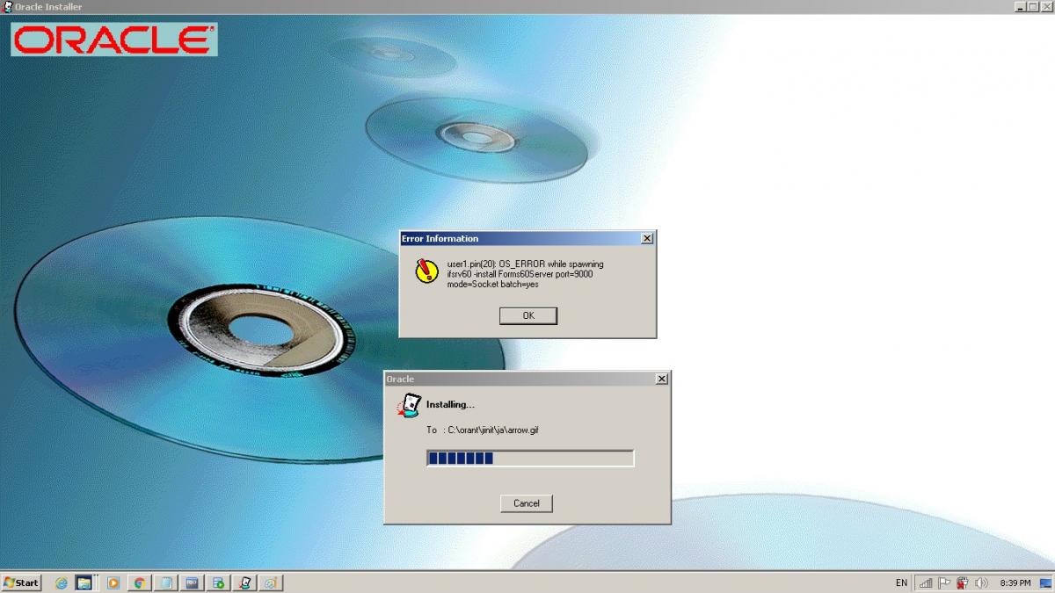Click the yellow warning icon in error dialog
This screenshot has width=1055, height=593.
(x=426, y=270)
